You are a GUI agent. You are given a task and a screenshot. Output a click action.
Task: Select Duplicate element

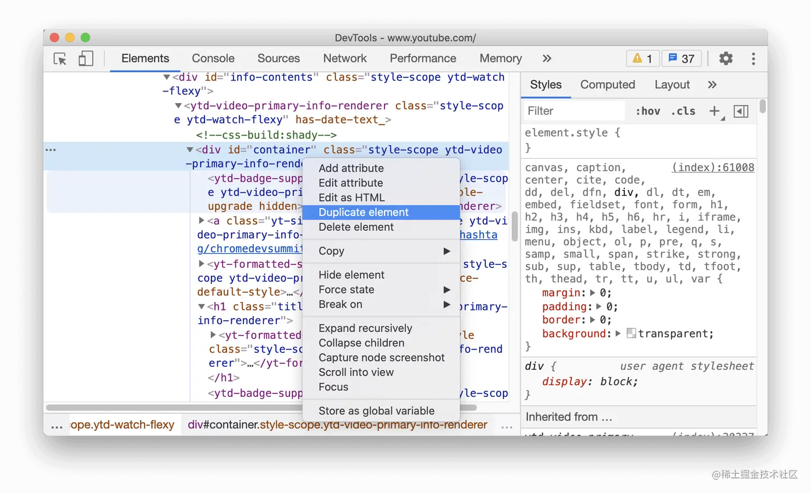pyautogui.click(x=381, y=212)
